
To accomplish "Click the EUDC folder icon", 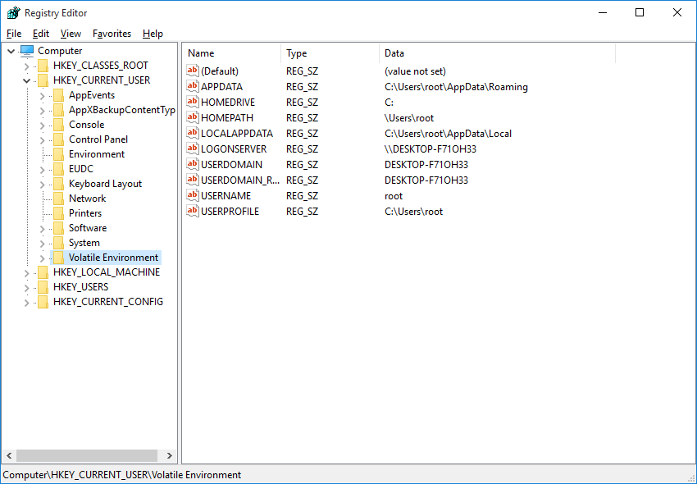I will click(59, 169).
